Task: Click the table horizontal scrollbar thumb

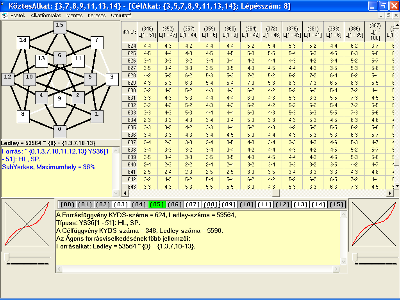Action: [276, 193]
